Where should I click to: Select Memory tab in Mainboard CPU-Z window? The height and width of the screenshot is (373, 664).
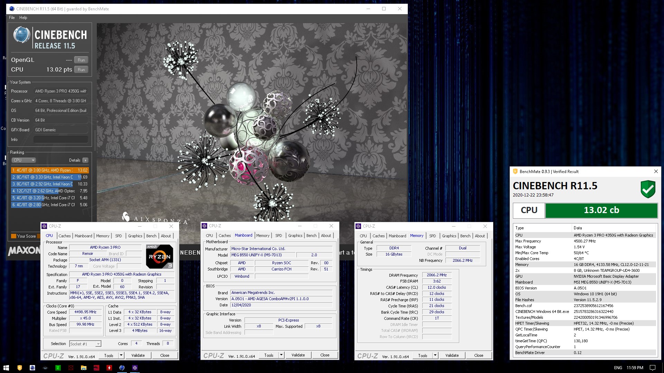point(263,236)
